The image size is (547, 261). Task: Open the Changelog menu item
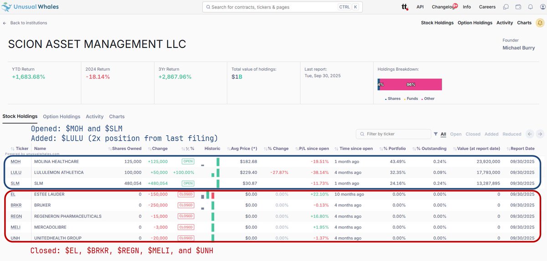click(442, 7)
